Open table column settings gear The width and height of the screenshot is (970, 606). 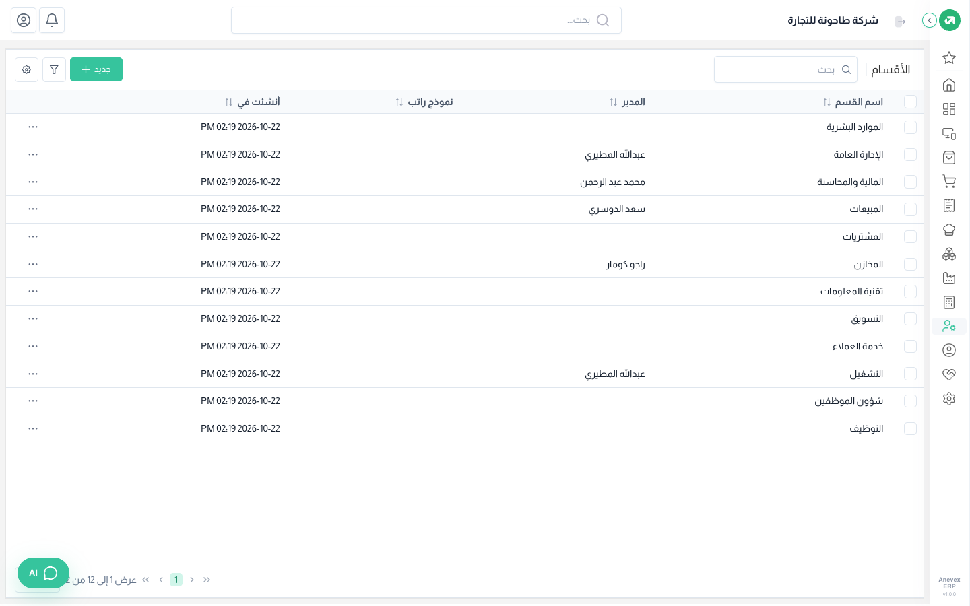click(x=26, y=69)
